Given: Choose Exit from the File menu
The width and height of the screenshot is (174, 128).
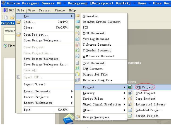Looking at the screenshot, I should (x=45, y=110).
